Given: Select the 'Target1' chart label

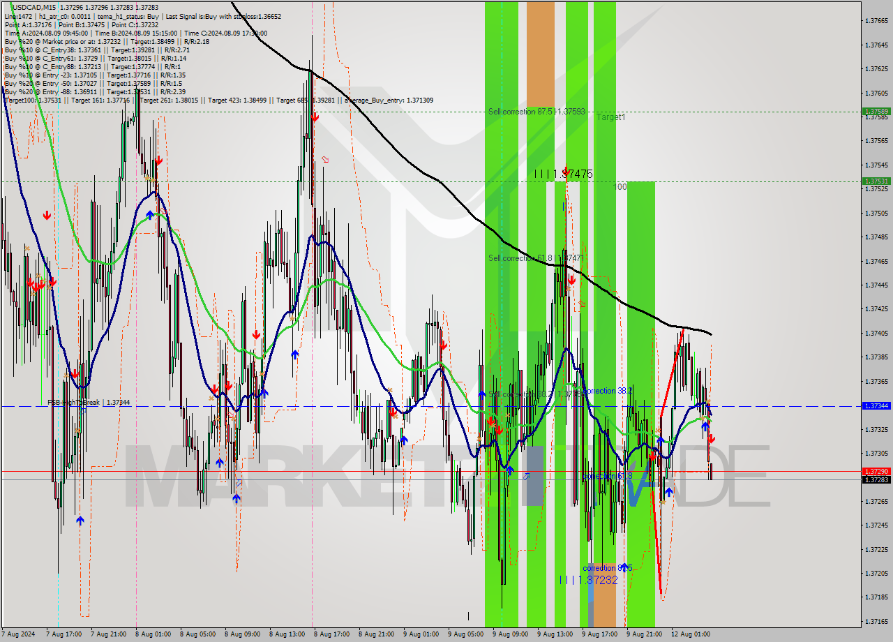Looking at the screenshot, I should [610, 117].
